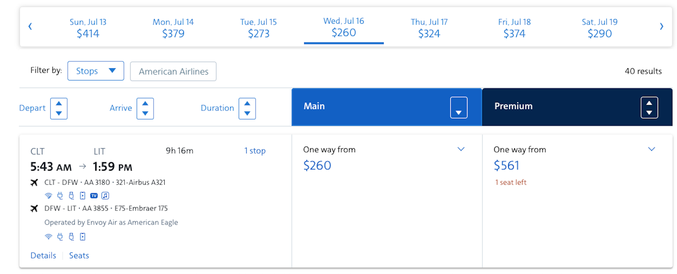Image resolution: width=677 pixels, height=274 pixels.
Task: Open flight Details link
Action: pos(43,255)
